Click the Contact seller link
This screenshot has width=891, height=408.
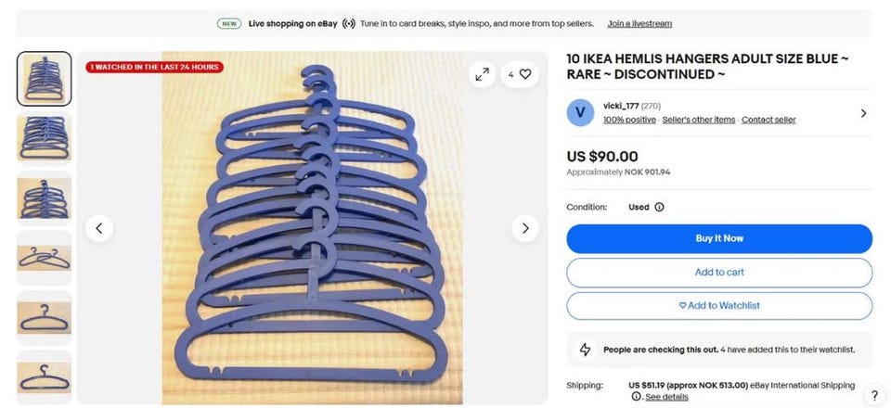click(768, 120)
